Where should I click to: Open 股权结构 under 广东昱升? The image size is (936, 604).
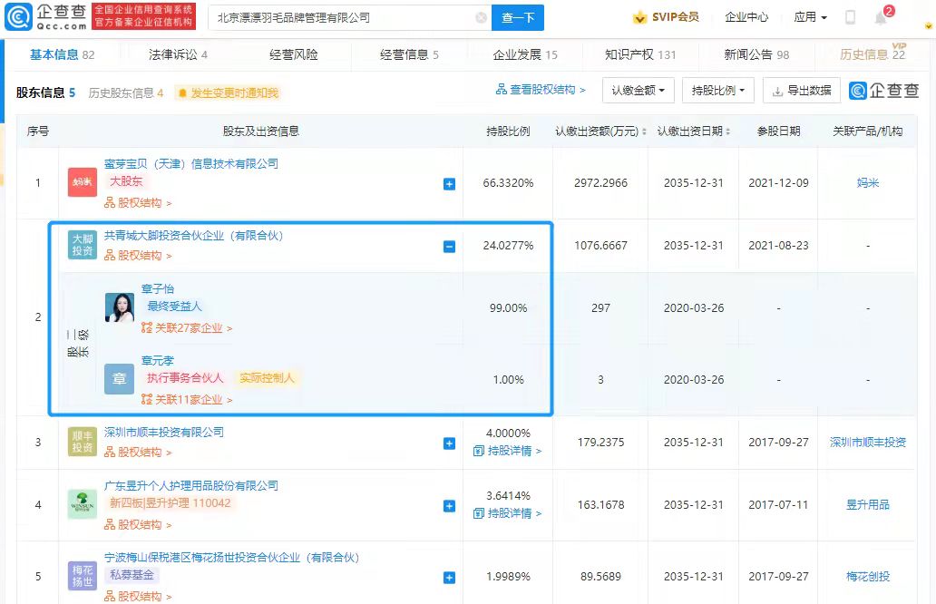(x=138, y=524)
